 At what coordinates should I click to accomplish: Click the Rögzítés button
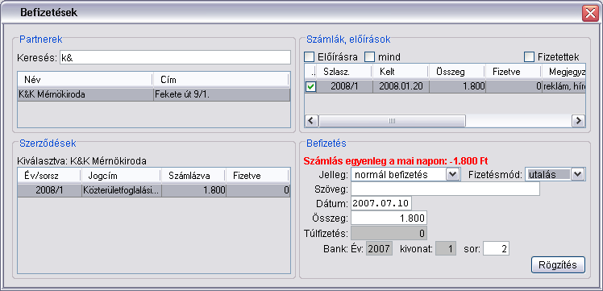point(558,265)
